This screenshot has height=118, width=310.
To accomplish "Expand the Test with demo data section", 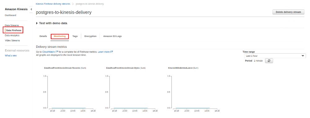I will (52, 23).
